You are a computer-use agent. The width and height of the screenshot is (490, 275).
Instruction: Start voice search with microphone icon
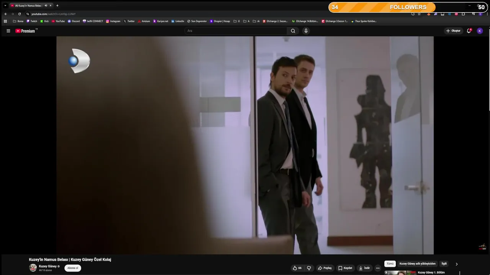[306, 31]
